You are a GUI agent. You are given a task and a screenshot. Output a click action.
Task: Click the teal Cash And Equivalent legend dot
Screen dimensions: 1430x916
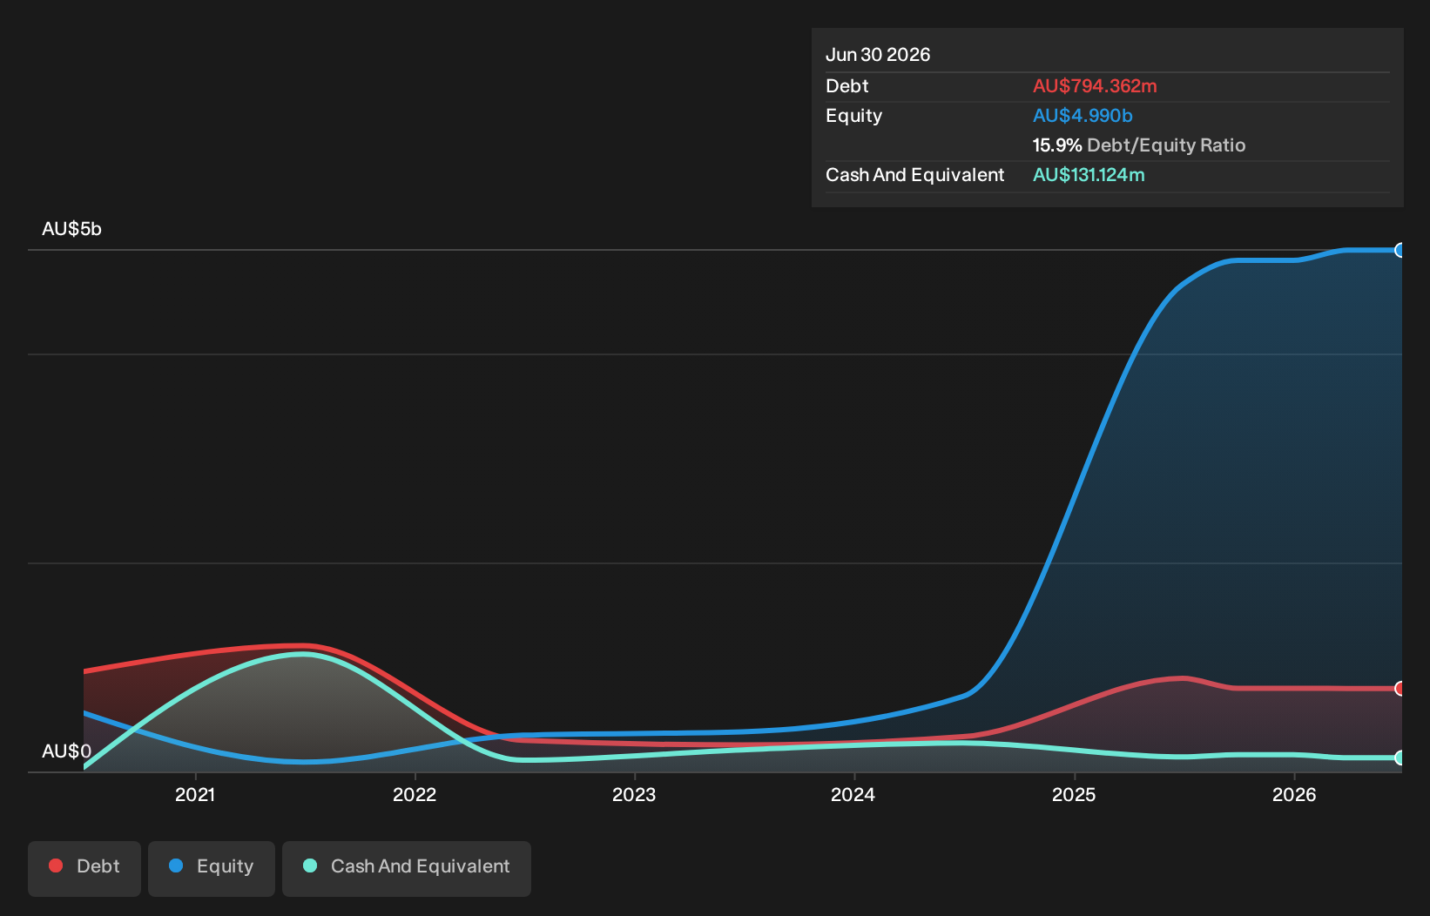[310, 865]
